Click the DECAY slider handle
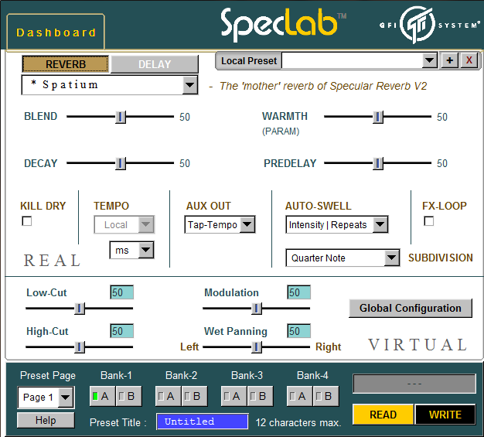Viewport: 484px width, 437px height. click(x=121, y=163)
